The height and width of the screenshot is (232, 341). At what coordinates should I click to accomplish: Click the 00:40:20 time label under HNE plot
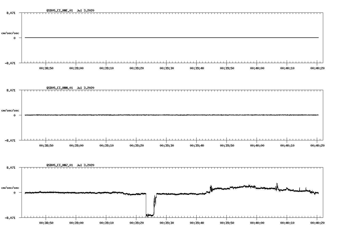tap(317, 68)
